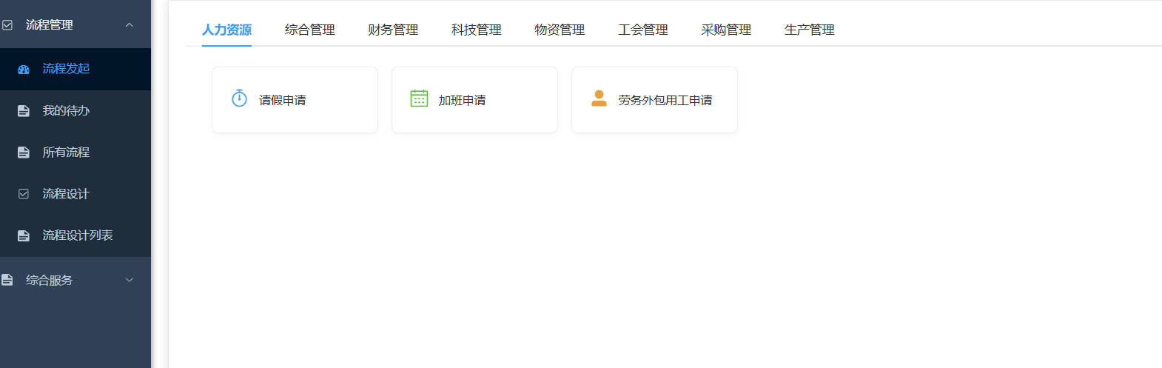1162x368 pixels.
Task: Switch to the 人力资源 tab
Action: pyautogui.click(x=226, y=30)
